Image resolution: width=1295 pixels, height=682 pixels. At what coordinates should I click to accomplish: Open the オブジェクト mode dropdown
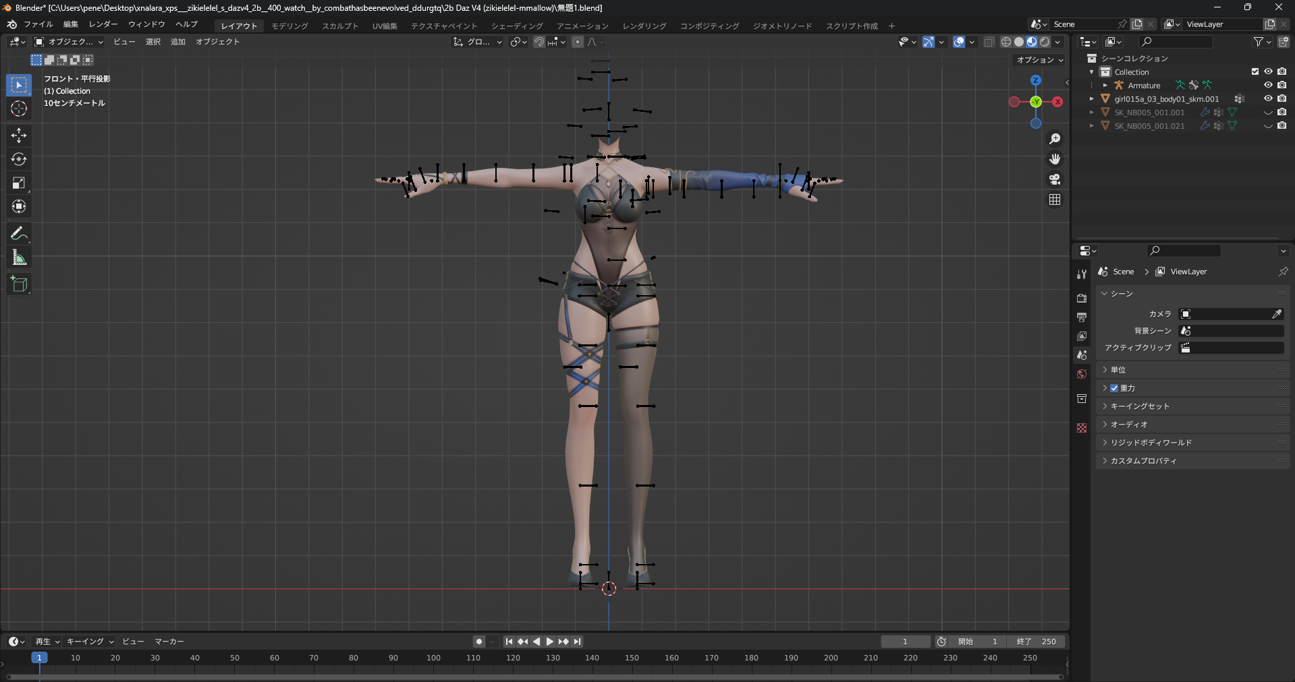click(x=69, y=42)
